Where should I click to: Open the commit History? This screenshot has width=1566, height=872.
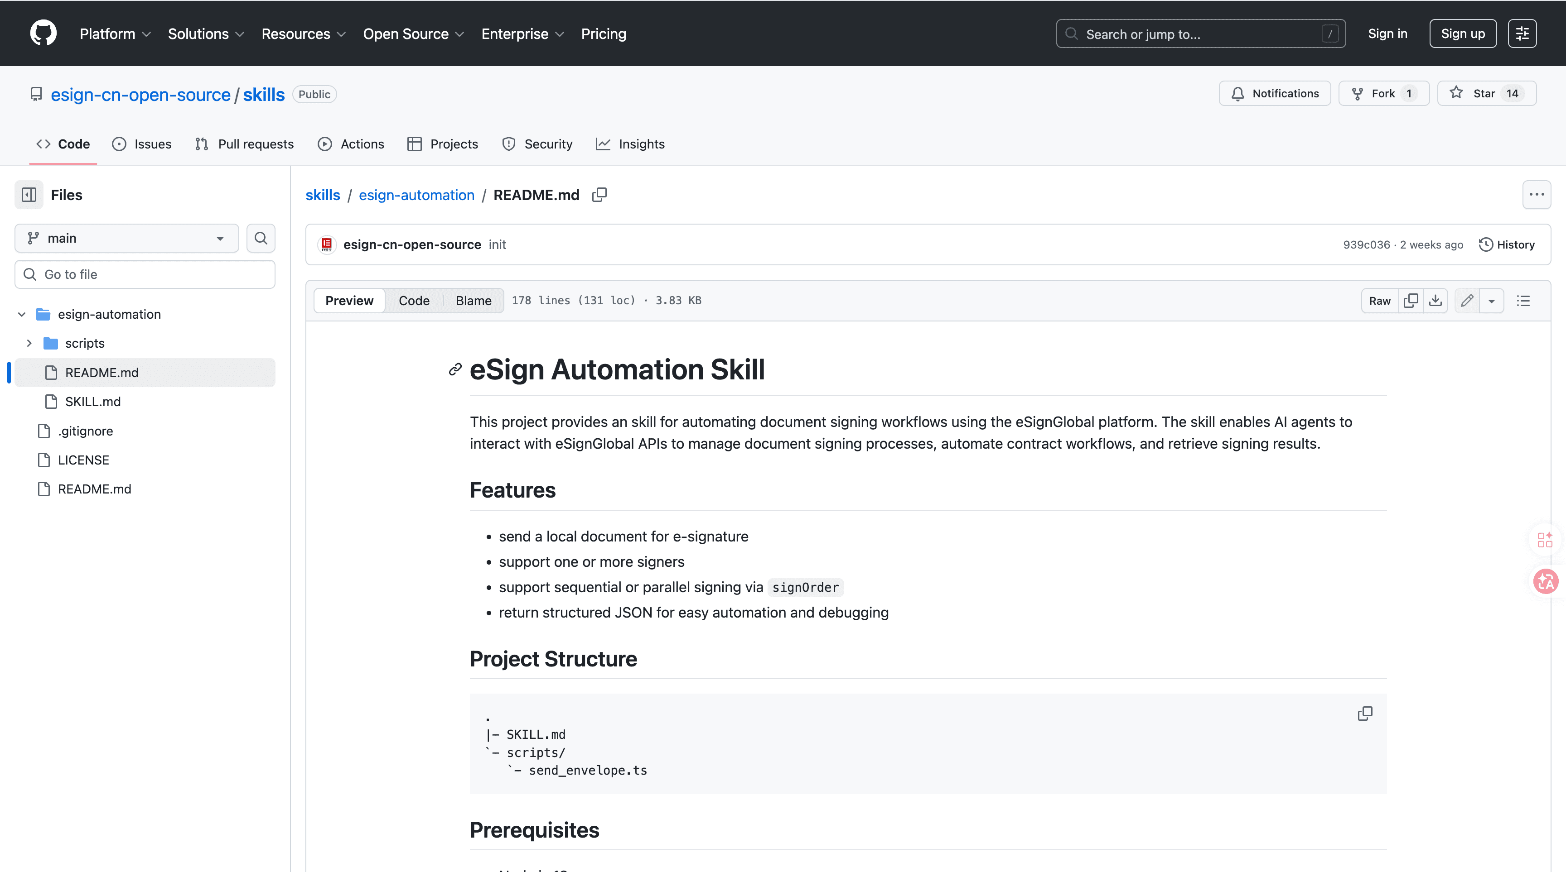coord(1506,244)
